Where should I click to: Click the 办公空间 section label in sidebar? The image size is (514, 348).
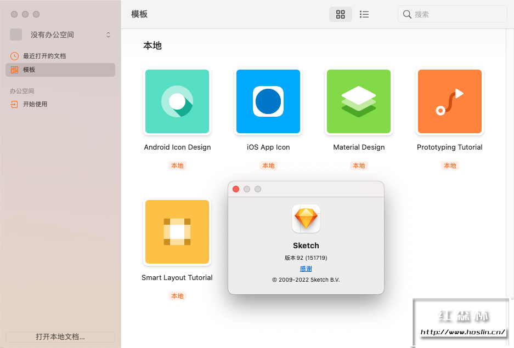(22, 91)
